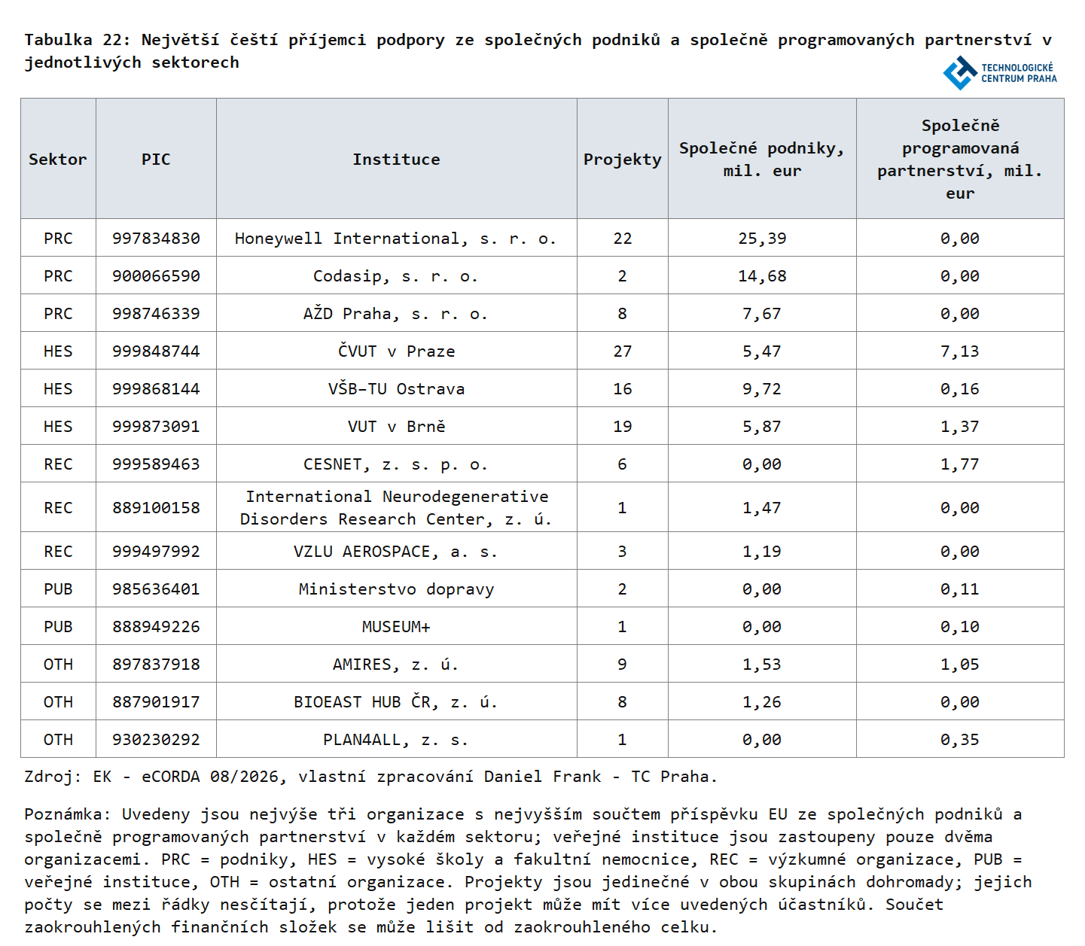The height and width of the screenshot is (946, 1085).
Task: Click the value 1,05 for AMIRES
Action: pos(960,665)
